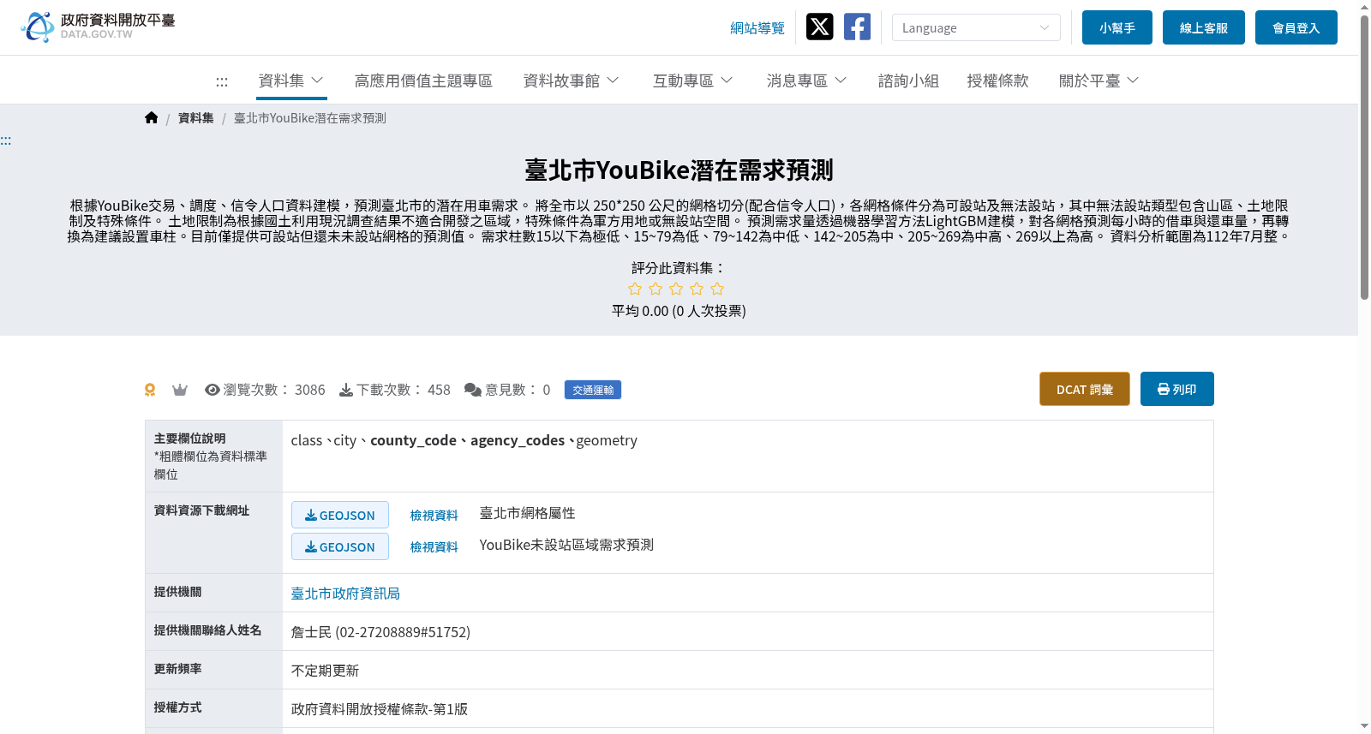Expand the 消息專區 menu

[807, 81]
